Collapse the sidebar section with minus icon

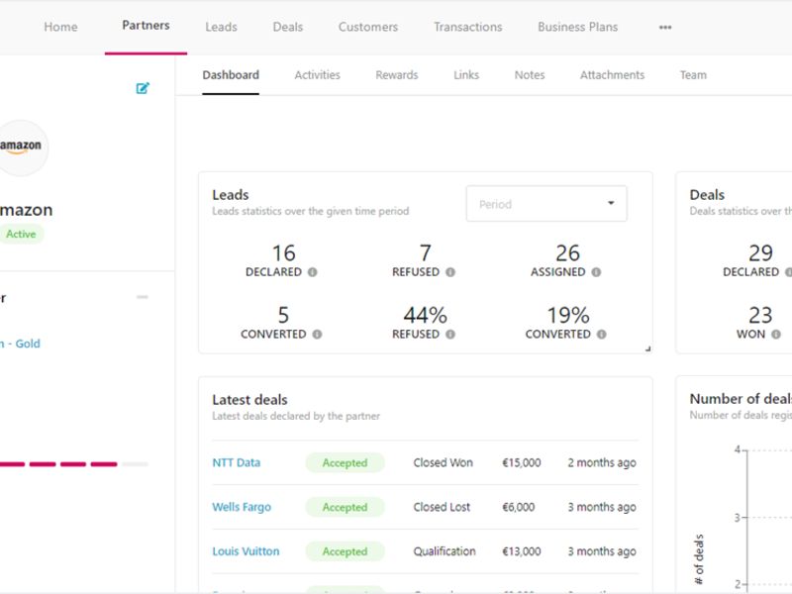coord(143,297)
